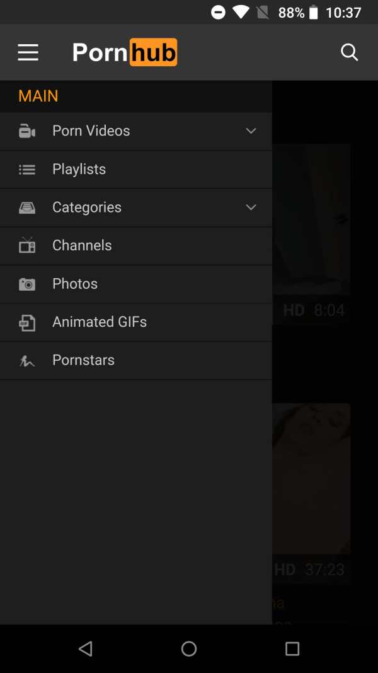Tap the Android home circle button
The image size is (378, 673).
(189, 648)
